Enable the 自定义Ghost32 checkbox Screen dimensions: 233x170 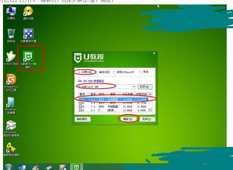pyautogui.click(x=114, y=72)
